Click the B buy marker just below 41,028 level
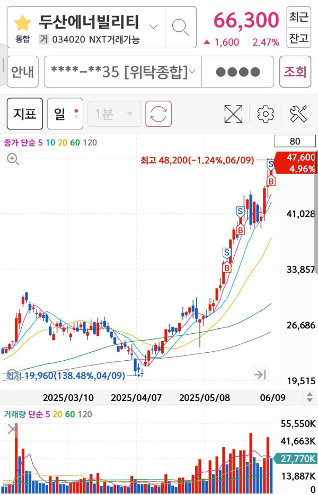The width and height of the screenshot is (318, 495). click(x=241, y=230)
